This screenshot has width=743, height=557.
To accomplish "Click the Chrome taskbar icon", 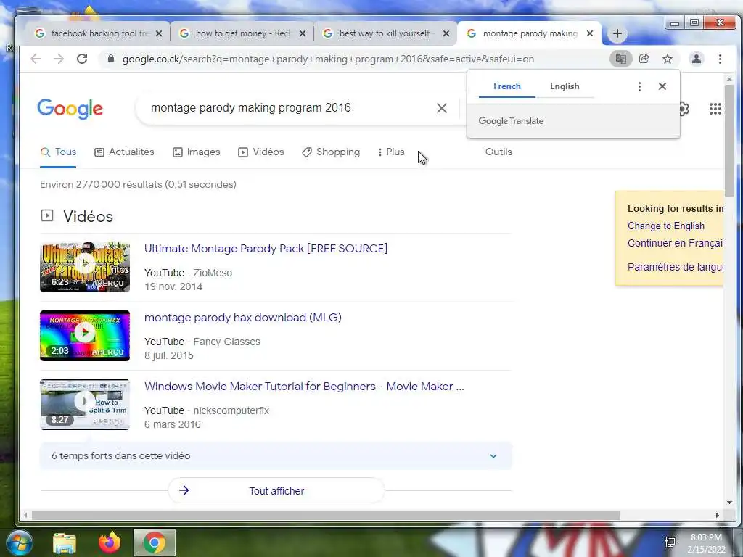I will coord(155,542).
